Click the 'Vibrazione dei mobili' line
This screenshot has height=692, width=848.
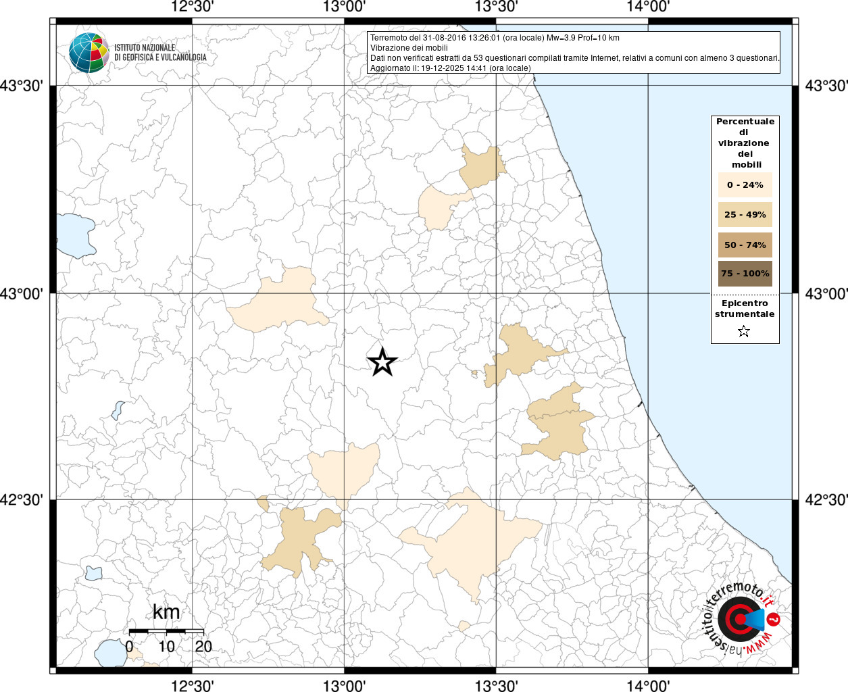(x=409, y=48)
